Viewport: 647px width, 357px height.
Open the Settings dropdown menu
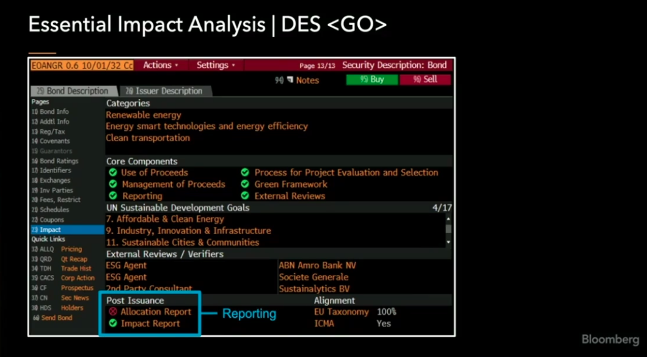click(216, 65)
